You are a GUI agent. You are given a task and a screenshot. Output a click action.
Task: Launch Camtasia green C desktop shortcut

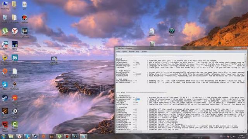click(15, 126)
